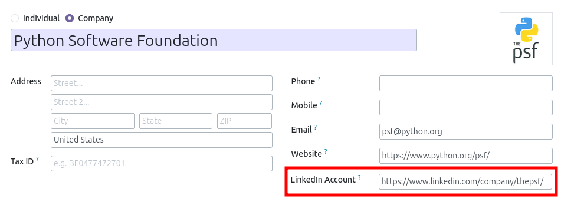561x215 pixels.
Task: Click the Phone field help icon
Action: [319, 79]
